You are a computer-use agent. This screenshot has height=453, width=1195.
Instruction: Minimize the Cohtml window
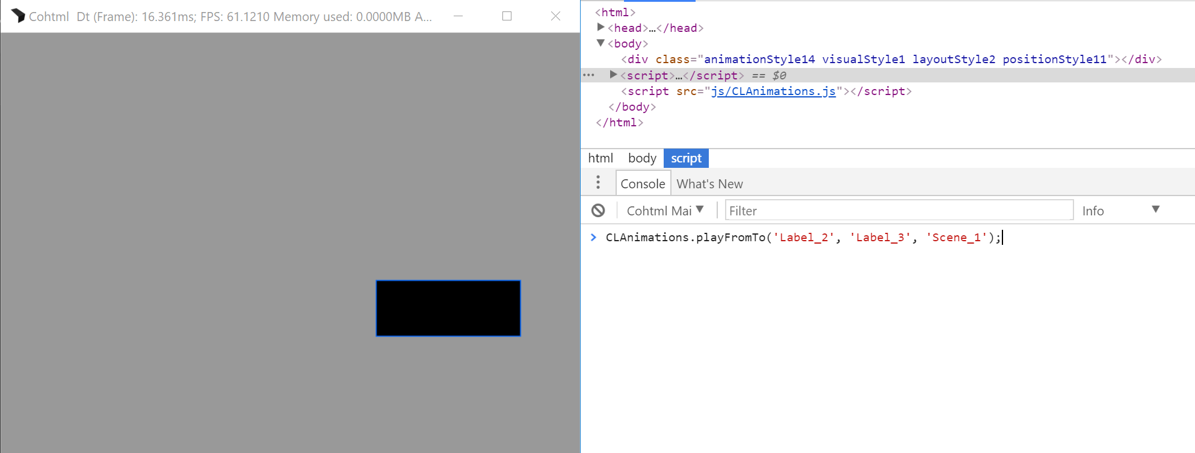[459, 16]
